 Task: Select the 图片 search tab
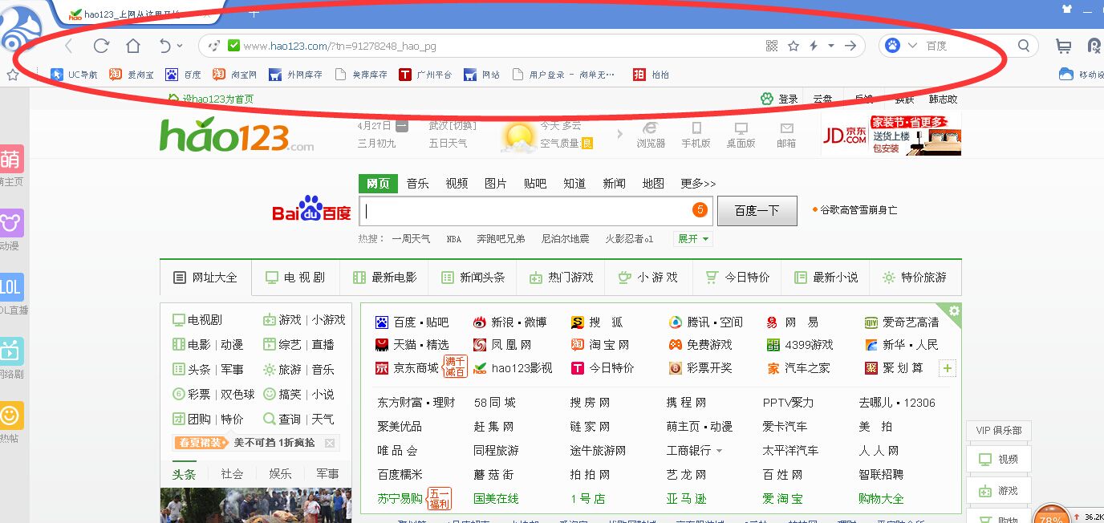pyautogui.click(x=496, y=184)
